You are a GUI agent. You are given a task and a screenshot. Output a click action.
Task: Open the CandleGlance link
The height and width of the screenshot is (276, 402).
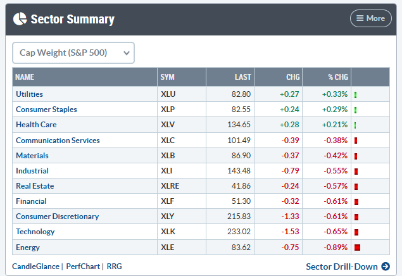click(x=35, y=267)
